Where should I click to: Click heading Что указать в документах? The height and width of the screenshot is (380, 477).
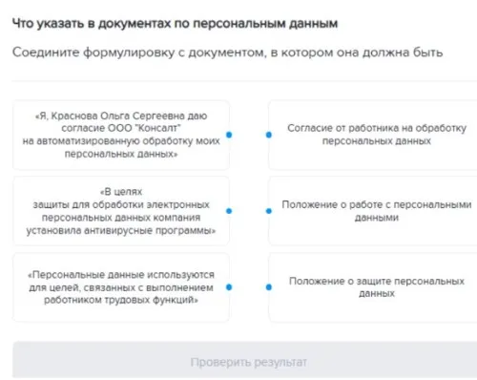[175, 24]
